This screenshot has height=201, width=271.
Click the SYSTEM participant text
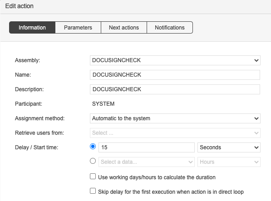click(103, 104)
